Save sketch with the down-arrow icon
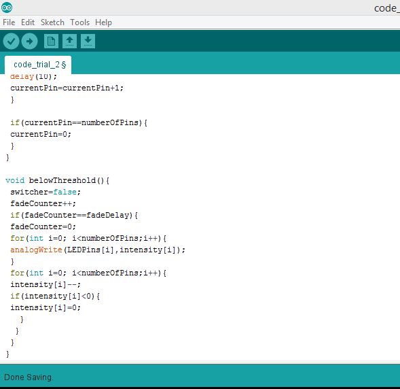 tap(88, 41)
